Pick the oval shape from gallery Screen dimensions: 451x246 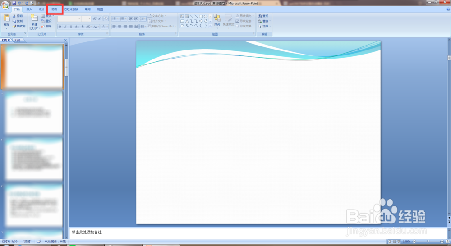[206, 16]
